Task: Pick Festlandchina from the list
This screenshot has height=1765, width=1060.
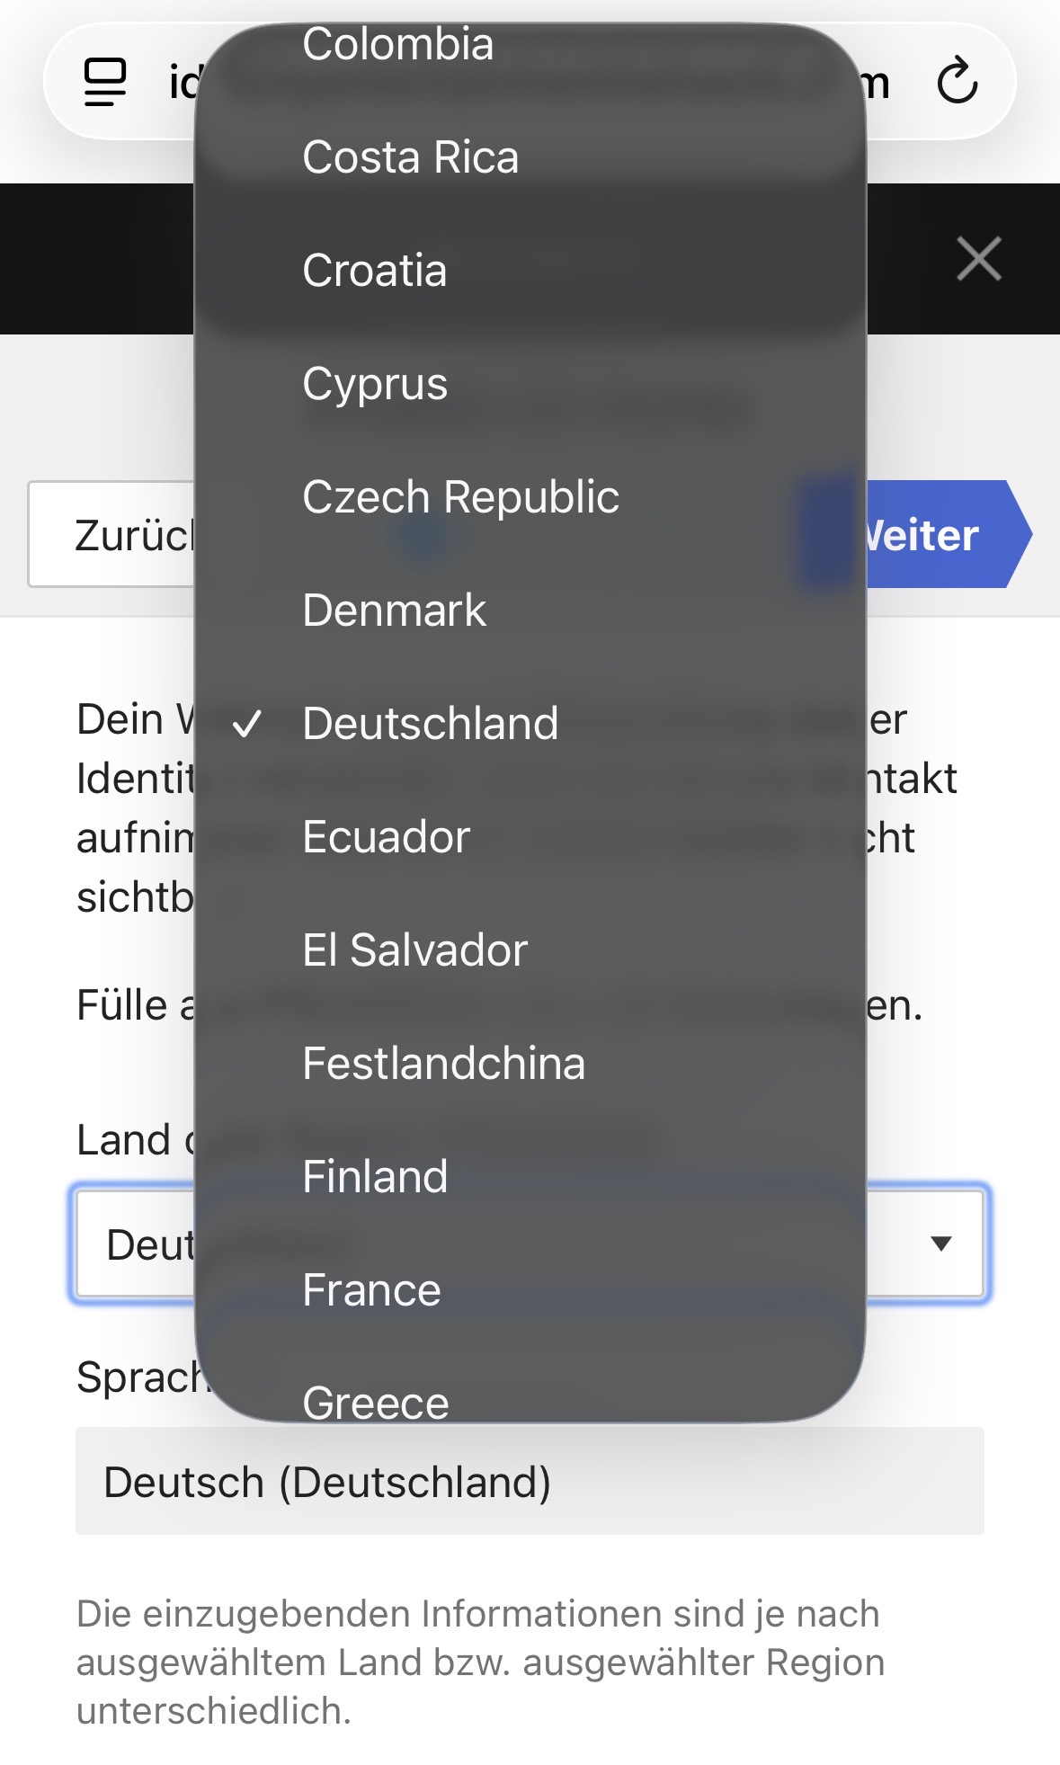Action: pyautogui.click(x=443, y=1064)
